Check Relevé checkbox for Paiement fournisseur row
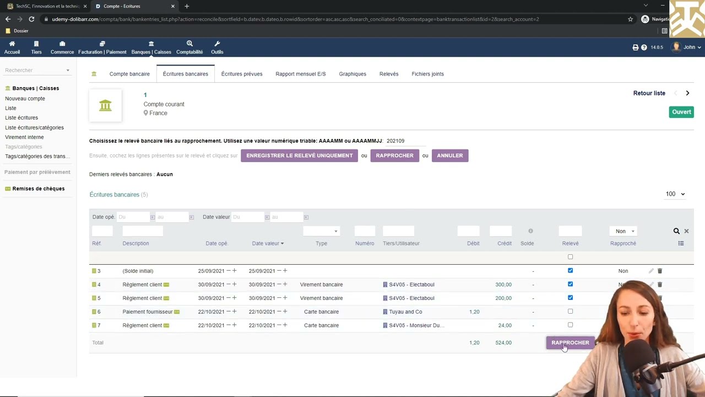The height and width of the screenshot is (397, 705). pyautogui.click(x=570, y=312)
